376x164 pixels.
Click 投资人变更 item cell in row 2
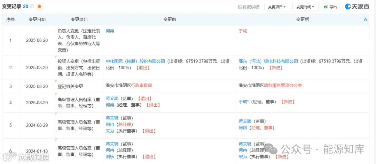(x=79, y=67)
